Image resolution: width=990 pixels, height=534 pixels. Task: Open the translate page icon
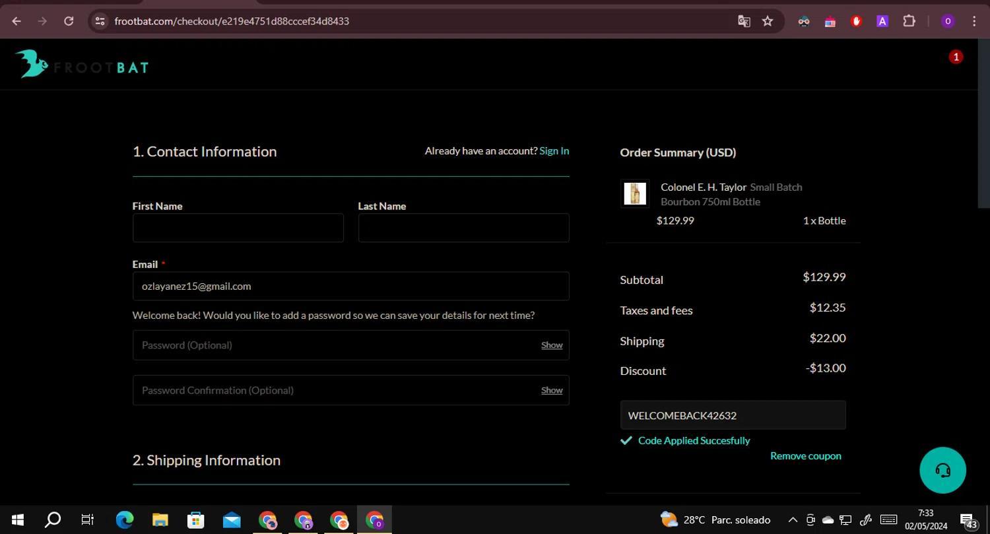[x=744, y=21]
